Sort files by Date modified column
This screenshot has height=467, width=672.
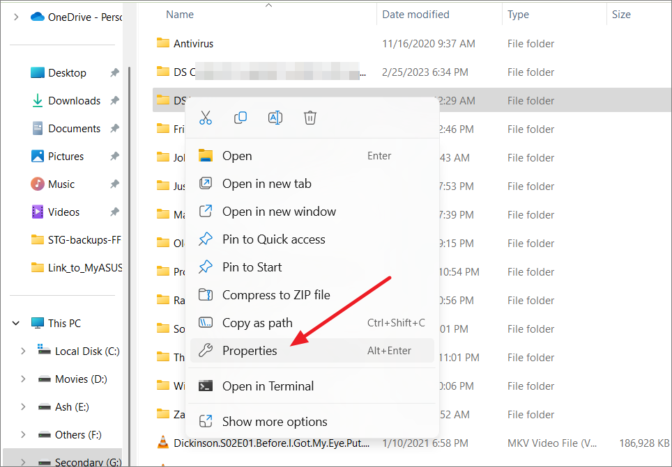pyautogui.click(x=414, y=14)
